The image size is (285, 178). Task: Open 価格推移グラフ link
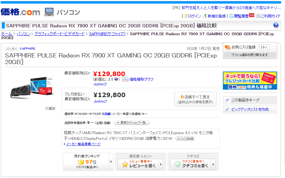[141, 79]
